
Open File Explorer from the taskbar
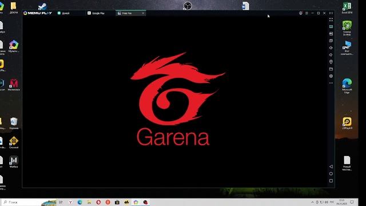pyautogui.click(x=89, y=202)
